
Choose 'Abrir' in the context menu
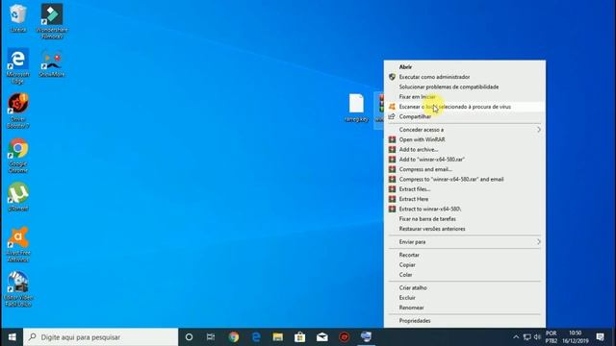pyautogui.click(x=465, y=67)
